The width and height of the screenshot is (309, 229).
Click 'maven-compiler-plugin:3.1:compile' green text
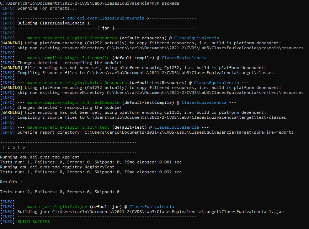coord(68,58)
